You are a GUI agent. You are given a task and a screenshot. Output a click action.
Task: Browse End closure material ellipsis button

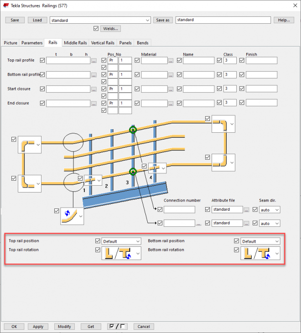(171, 104)
